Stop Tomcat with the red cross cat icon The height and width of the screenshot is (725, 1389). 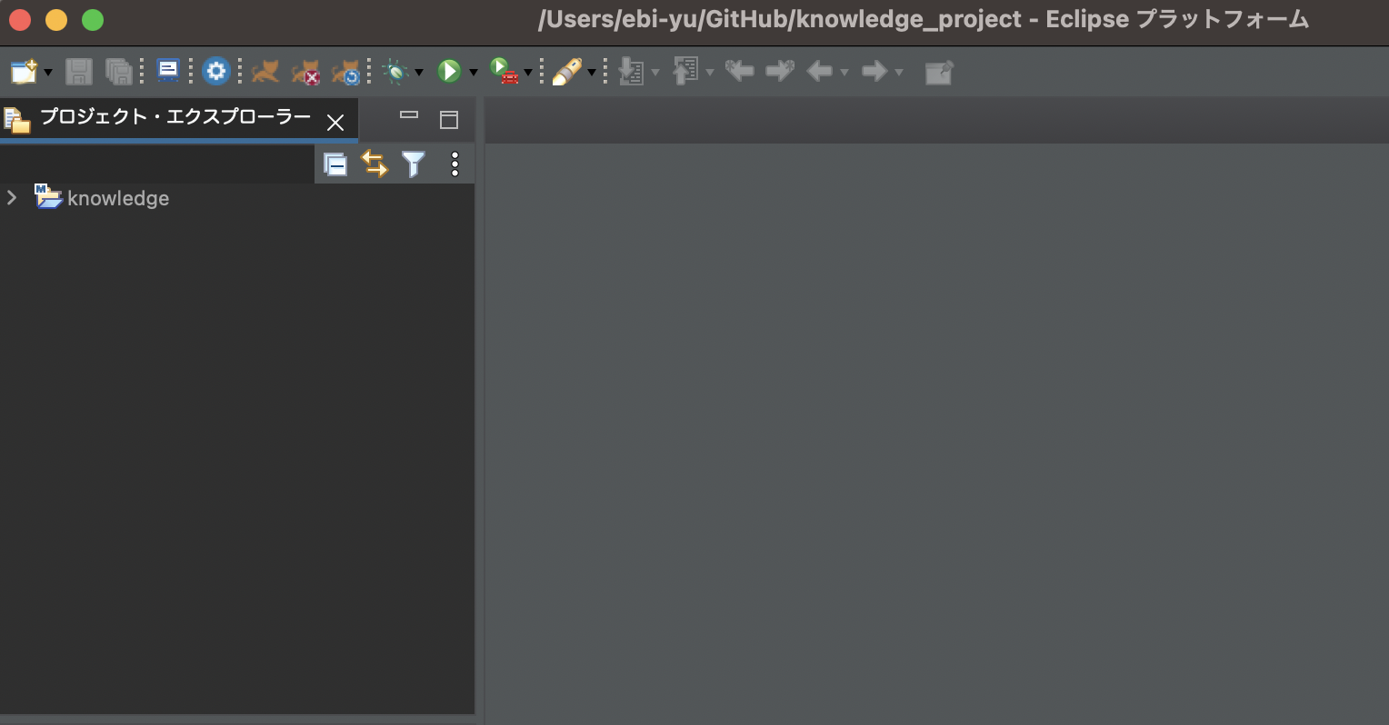305,71
